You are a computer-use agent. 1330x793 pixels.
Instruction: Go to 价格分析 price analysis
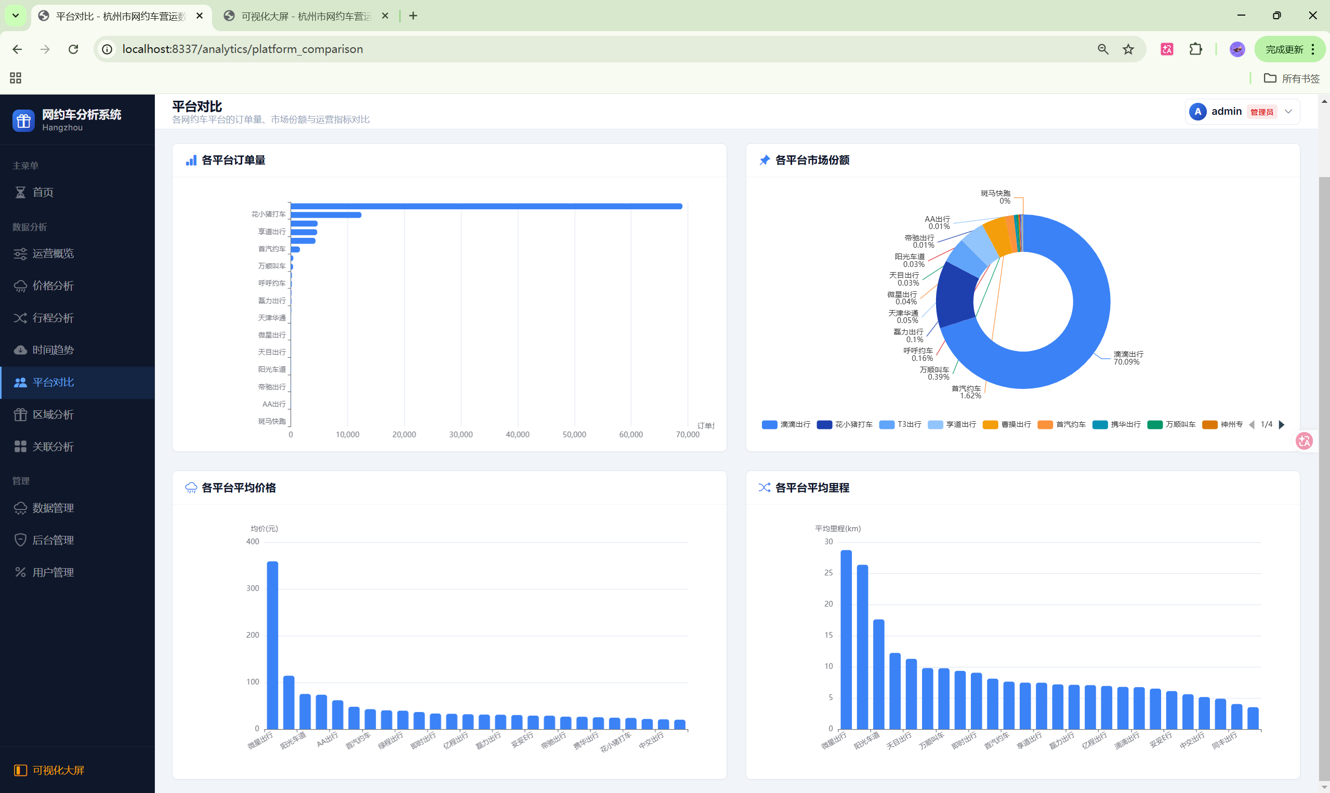coord(52,286)
